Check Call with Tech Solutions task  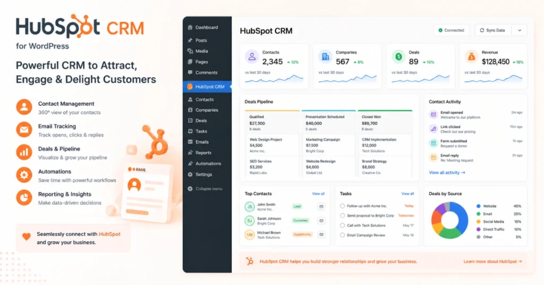point(343,225)
